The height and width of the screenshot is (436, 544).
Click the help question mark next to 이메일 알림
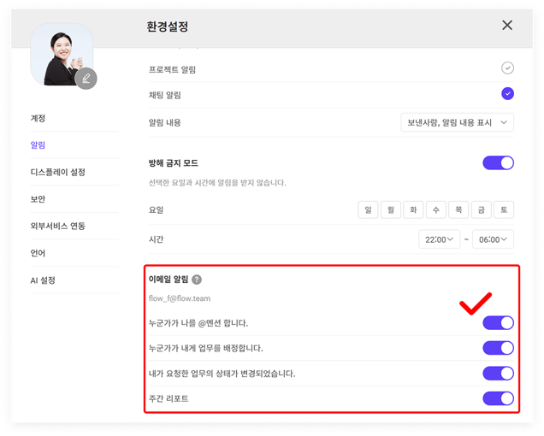click(197, 280)
